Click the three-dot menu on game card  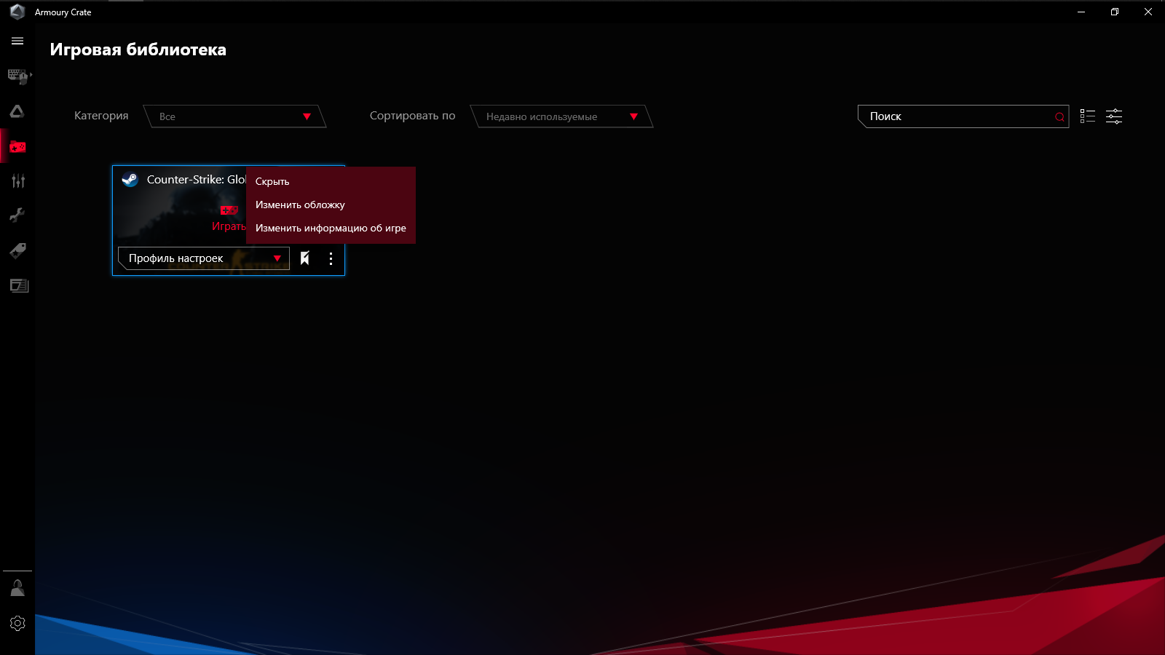331,258
